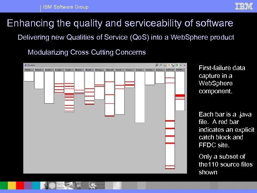
Task: Click the Zoom In magnifier icon in Visualiser toolbar
Action: [x=157, y=65]
